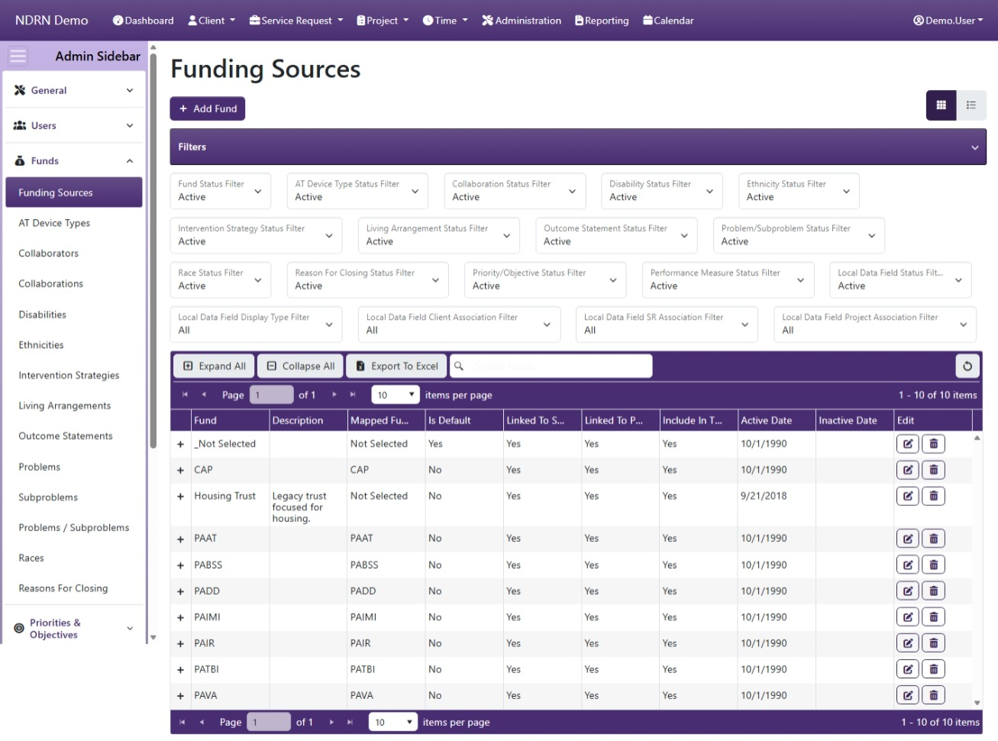998x741 pixels.
Task: Switch to list view icon
Action: (x=971, y=105)
